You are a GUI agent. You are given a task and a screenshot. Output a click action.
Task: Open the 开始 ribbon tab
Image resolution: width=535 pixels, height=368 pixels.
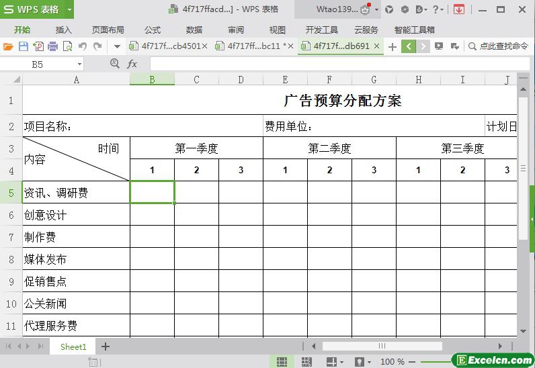22,30
